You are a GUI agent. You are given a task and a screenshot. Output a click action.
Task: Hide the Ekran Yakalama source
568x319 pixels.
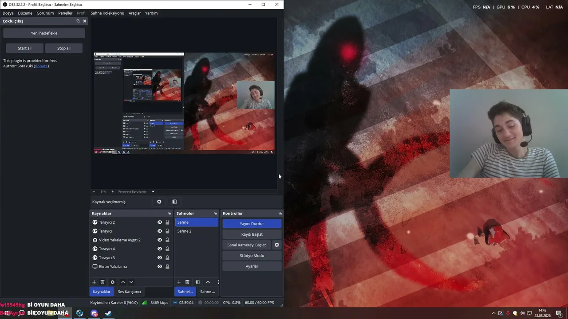(160, 267)
